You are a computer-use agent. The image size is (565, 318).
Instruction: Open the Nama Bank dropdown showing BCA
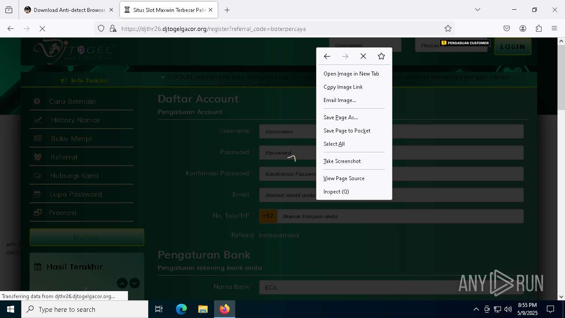coord(391,287)
